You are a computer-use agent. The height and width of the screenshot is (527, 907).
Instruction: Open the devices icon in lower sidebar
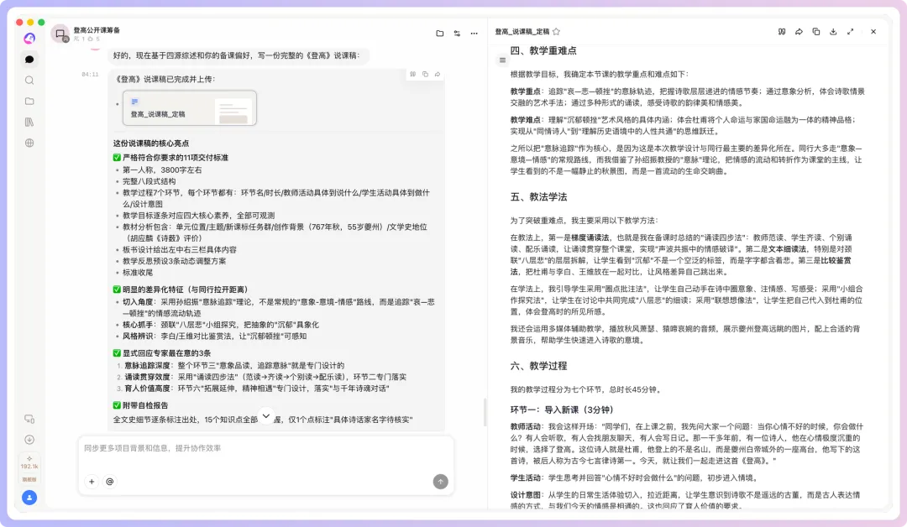(29, 419)
